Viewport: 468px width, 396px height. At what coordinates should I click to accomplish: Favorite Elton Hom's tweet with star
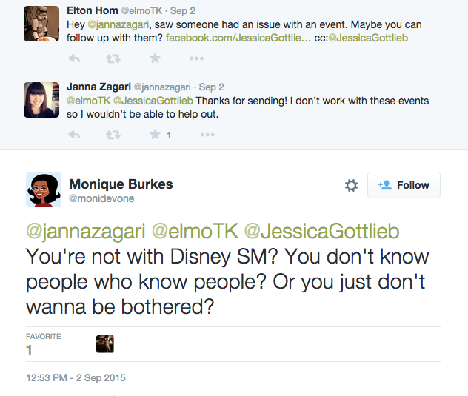tap(155, 58)
